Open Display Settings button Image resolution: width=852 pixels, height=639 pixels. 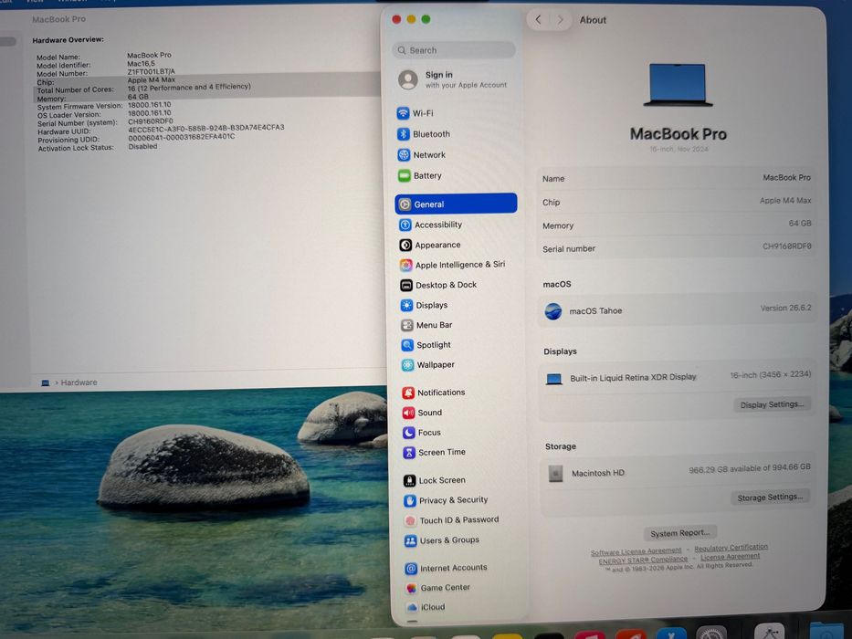(x=772, y=404)
